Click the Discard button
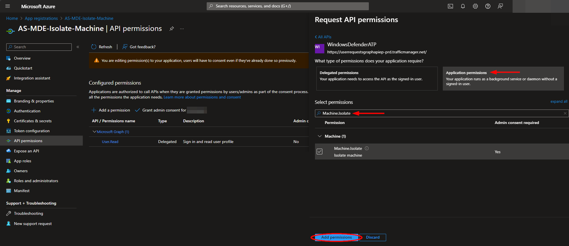The width and height of the screenshot is (569, 246). click(373, 237)
